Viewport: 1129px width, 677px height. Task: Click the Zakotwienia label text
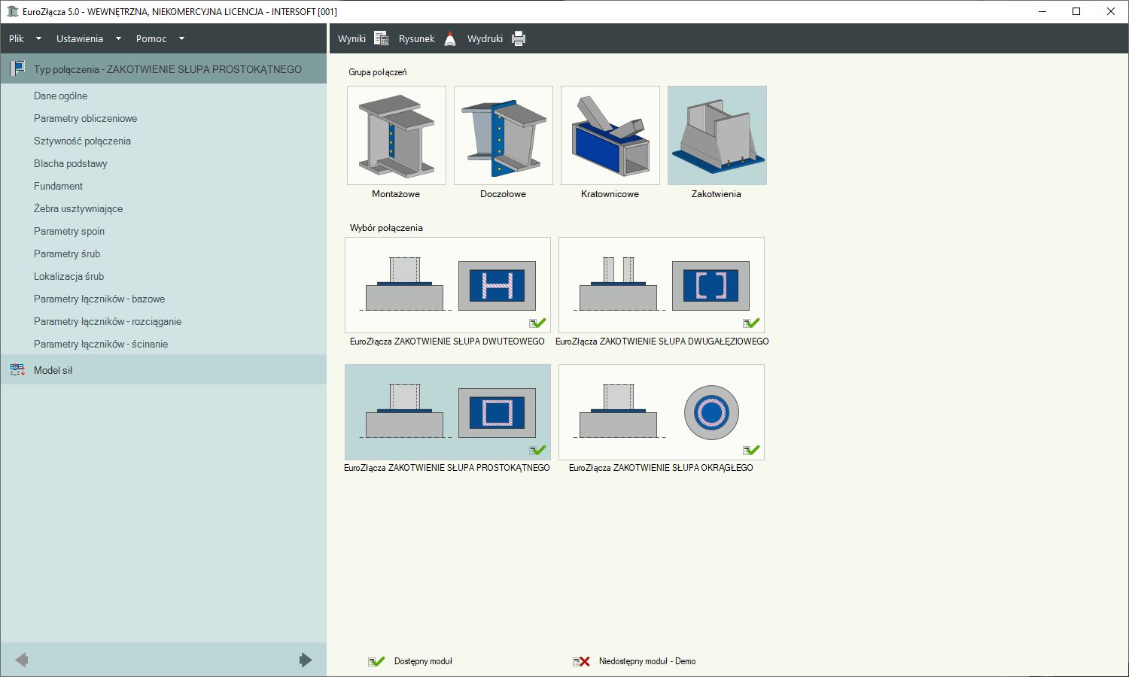(717, 194)
